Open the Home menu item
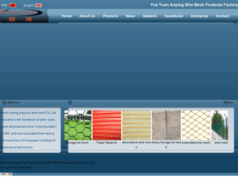Viewport: 238px width, 178px height. pyautogui.click(x=67, y=16)
